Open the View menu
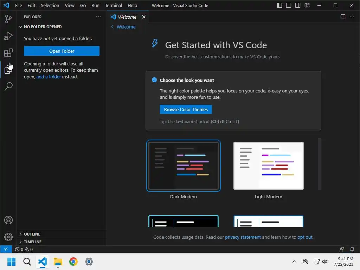Viewport: 360px width, 270px height. [69, 5]
